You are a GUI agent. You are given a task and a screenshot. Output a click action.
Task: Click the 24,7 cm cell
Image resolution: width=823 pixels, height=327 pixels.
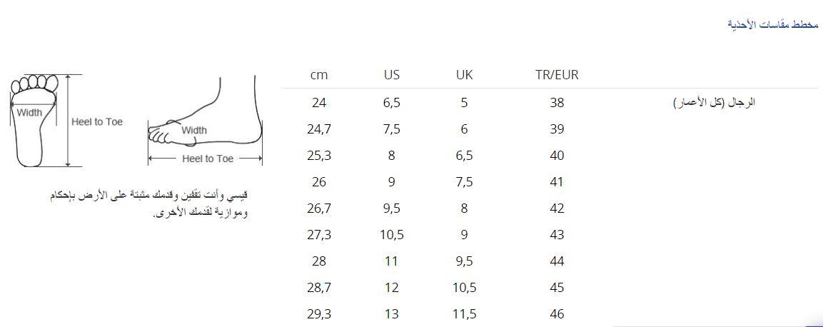pyautogui.click(x=319, y=129)
